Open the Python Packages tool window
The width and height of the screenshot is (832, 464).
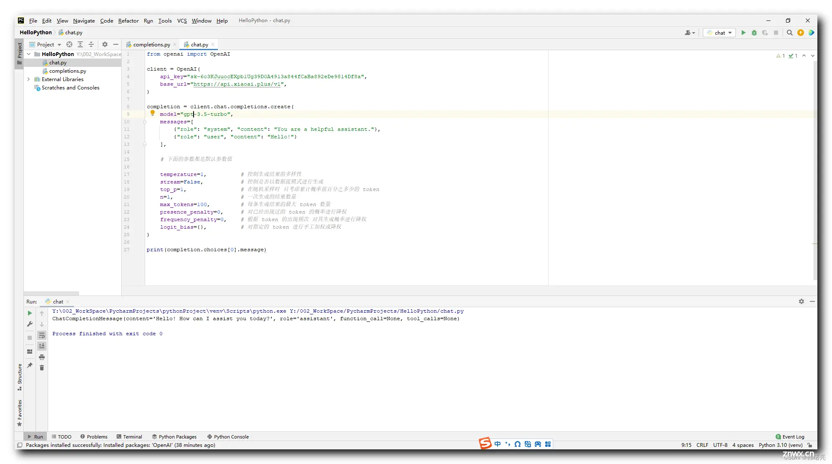tap(174, 437)
